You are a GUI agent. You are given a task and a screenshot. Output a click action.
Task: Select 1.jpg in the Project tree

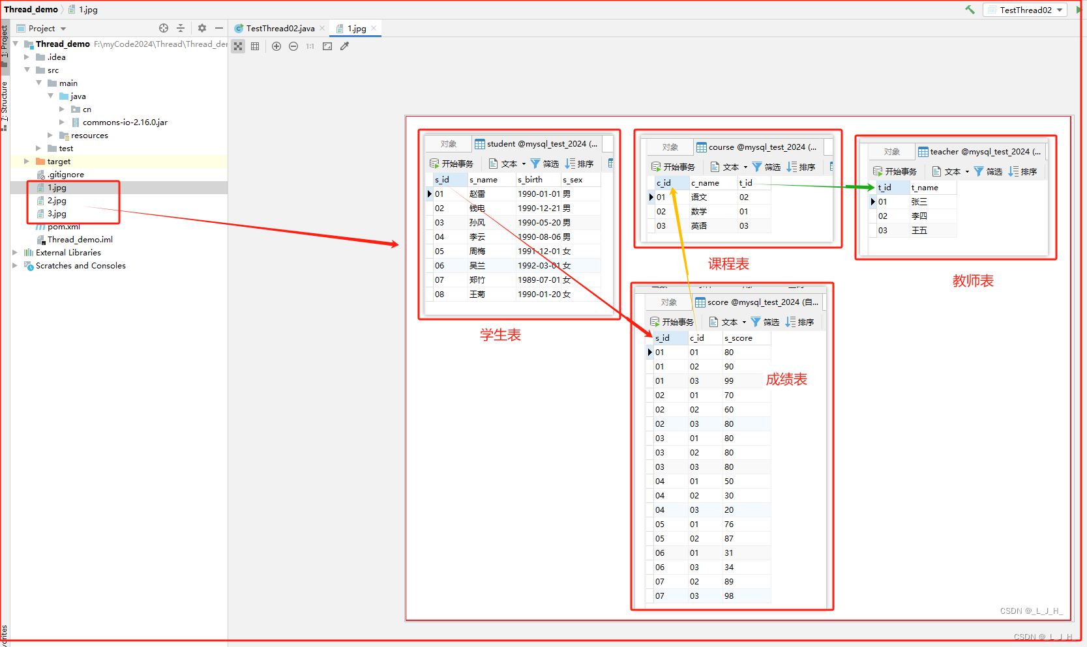57,187
